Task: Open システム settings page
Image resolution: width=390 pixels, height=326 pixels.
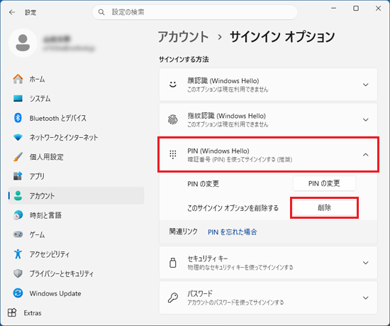Action: click(x=77, y=99)
